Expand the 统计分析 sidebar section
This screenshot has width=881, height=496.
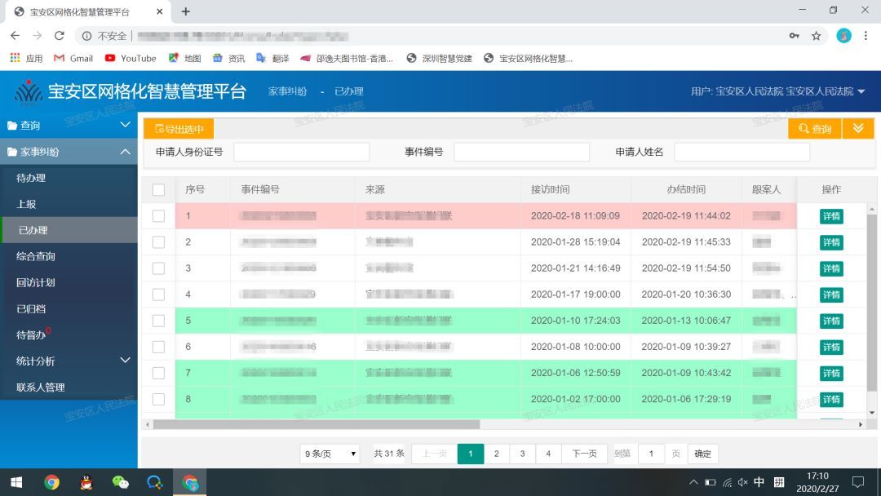click(x=69, y=360)
